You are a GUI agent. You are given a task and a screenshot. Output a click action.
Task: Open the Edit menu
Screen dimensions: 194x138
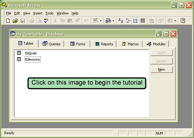pyautogui.click(x=17, y=13)
